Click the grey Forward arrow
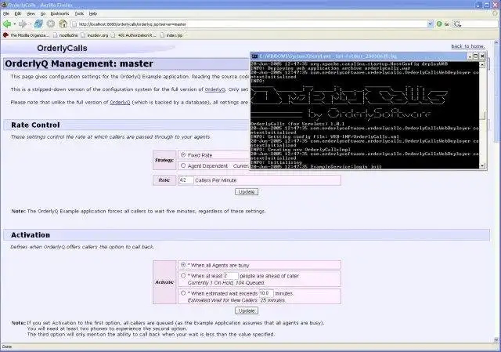Screen dimensions: 501x352 [x=23, y=24]
